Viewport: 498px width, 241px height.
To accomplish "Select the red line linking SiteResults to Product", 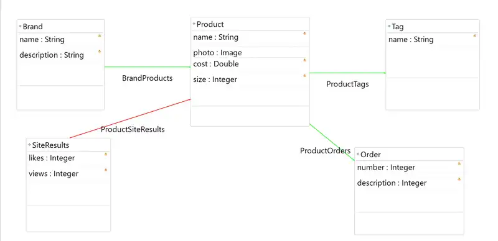I will [130, 118].
